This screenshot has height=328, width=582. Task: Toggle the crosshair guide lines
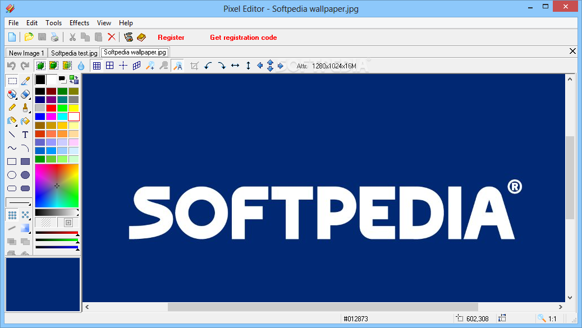123,66
